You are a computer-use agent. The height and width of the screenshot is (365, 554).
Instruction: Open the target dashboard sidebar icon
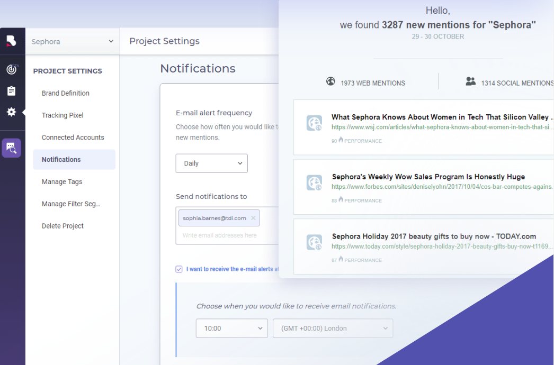11,69
